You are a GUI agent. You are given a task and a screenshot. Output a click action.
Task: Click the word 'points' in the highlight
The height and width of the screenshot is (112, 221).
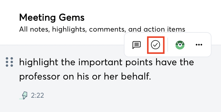click(139, 63)
